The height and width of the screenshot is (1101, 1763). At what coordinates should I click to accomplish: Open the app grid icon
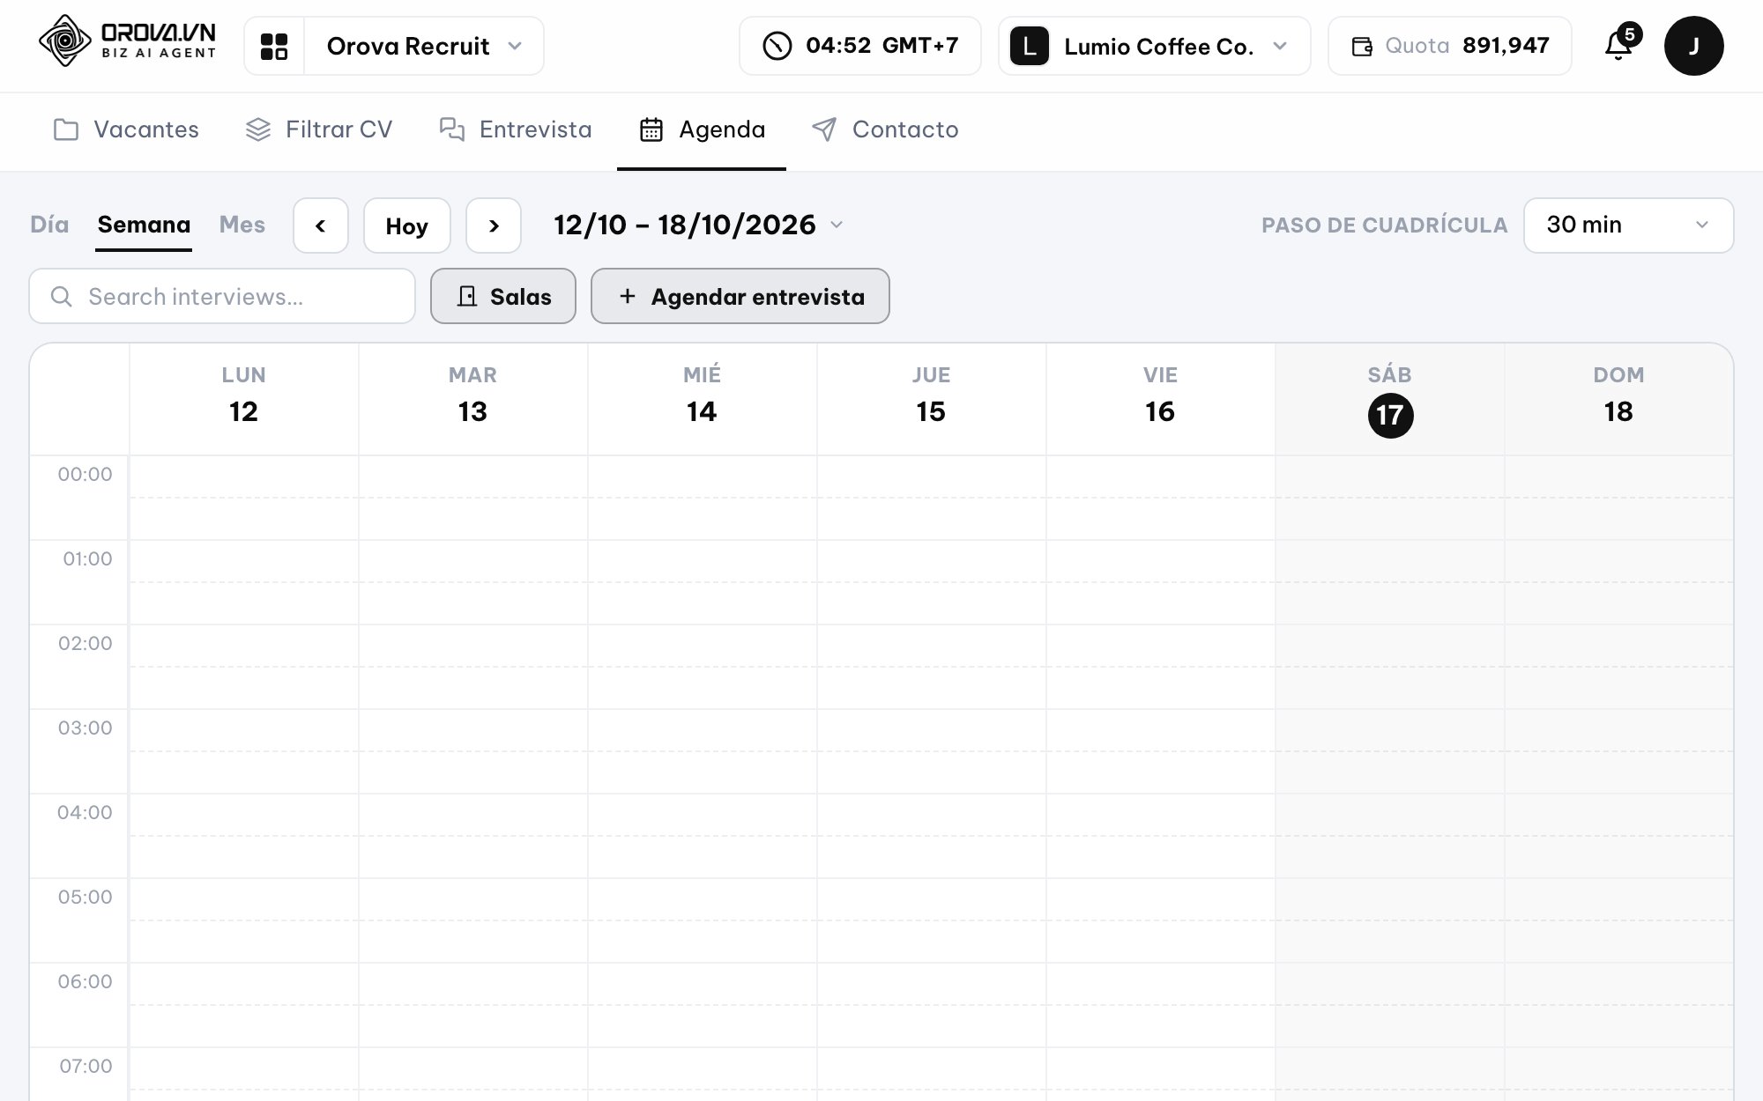click(274, 46)
